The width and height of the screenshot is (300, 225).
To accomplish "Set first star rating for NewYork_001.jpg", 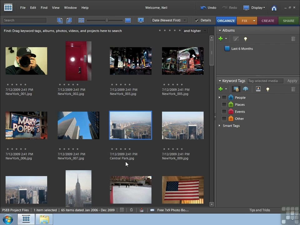I will tap(7, 85).
